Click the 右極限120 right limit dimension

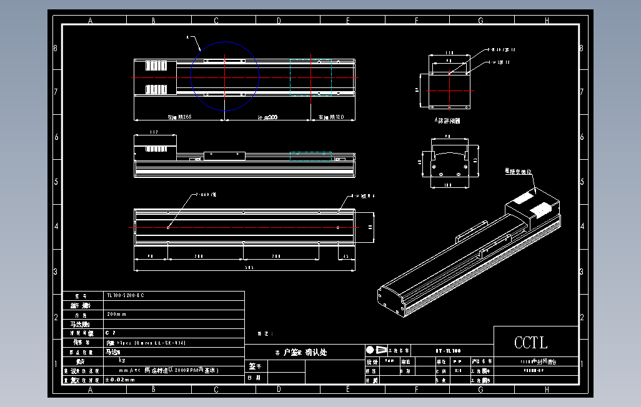[x=331, y=117]
